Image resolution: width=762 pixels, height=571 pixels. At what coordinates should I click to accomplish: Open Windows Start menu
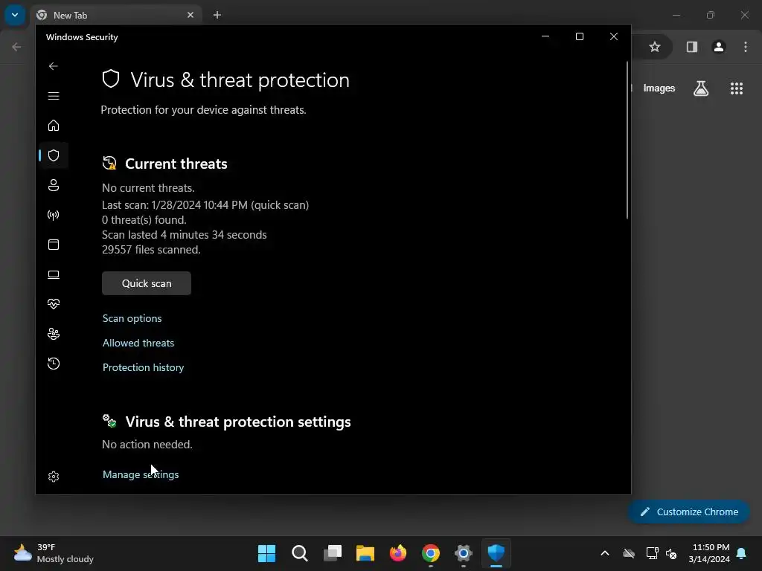point(266,553)
